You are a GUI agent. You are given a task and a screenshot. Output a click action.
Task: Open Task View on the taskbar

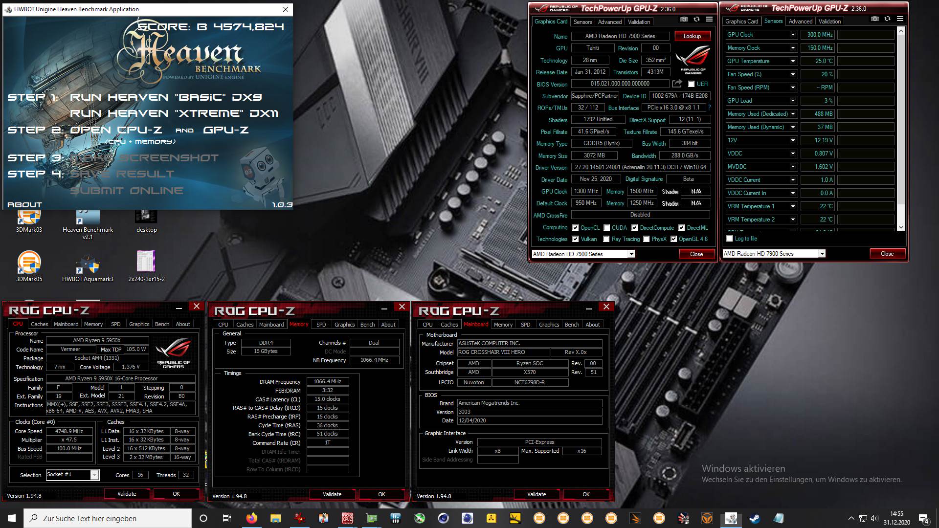227,518
